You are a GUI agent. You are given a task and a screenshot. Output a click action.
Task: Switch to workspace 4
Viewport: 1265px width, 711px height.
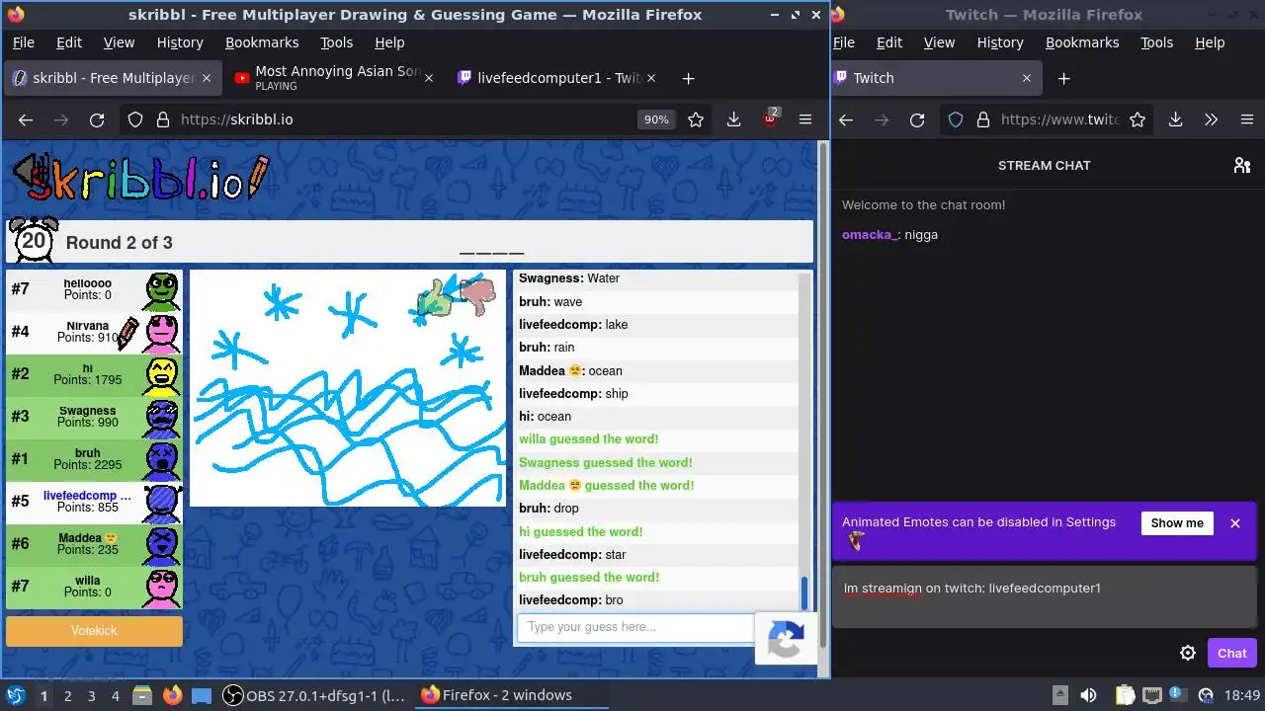coord(116,695)
